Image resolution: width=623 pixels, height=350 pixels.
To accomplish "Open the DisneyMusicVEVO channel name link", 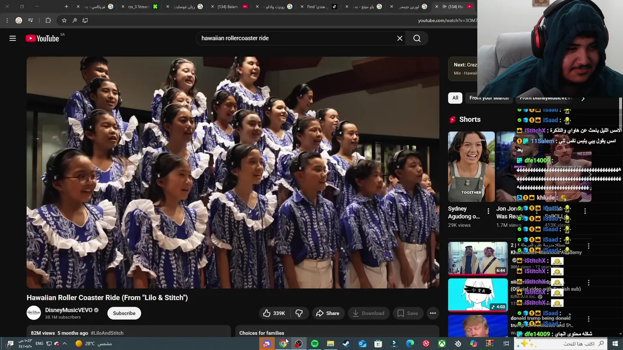I will click(69, 310).
